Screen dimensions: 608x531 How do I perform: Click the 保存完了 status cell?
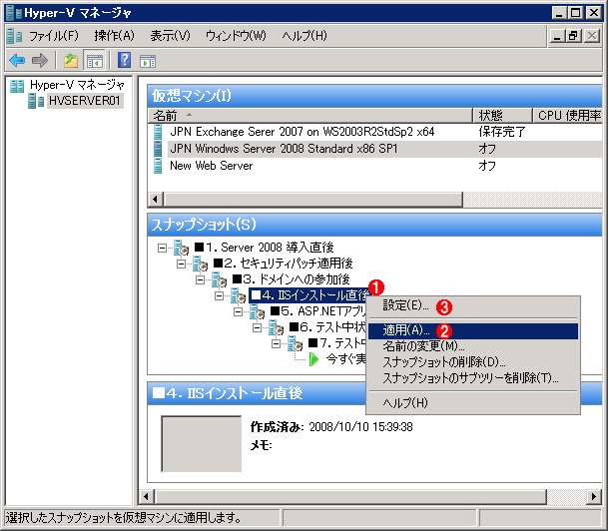(502, 132)
